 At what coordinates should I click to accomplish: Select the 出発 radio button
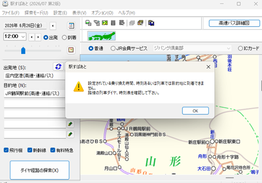[46, 37]
